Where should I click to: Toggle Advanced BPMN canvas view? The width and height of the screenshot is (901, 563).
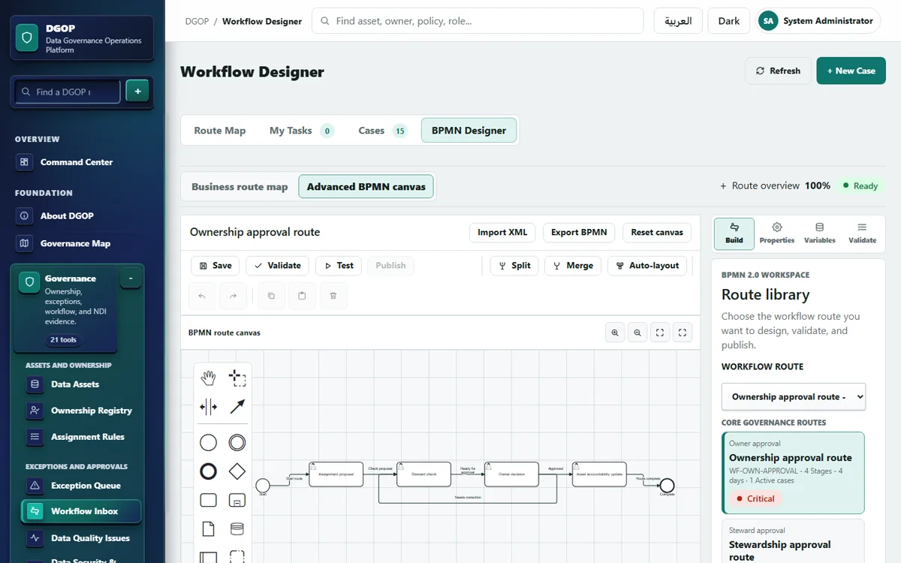point(366,187)
